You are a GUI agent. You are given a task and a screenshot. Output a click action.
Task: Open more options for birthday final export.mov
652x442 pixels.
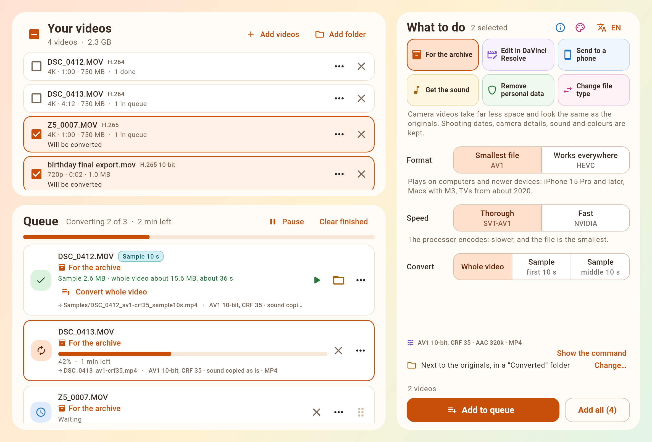[339, 174]
